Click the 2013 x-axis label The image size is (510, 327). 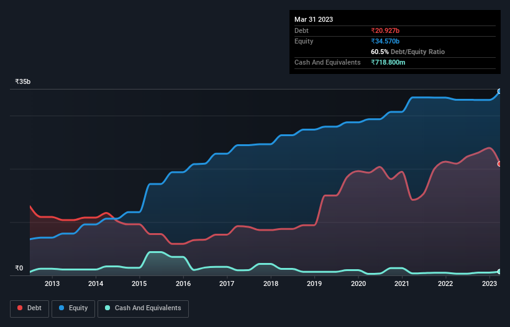click(x=52, y=283)
